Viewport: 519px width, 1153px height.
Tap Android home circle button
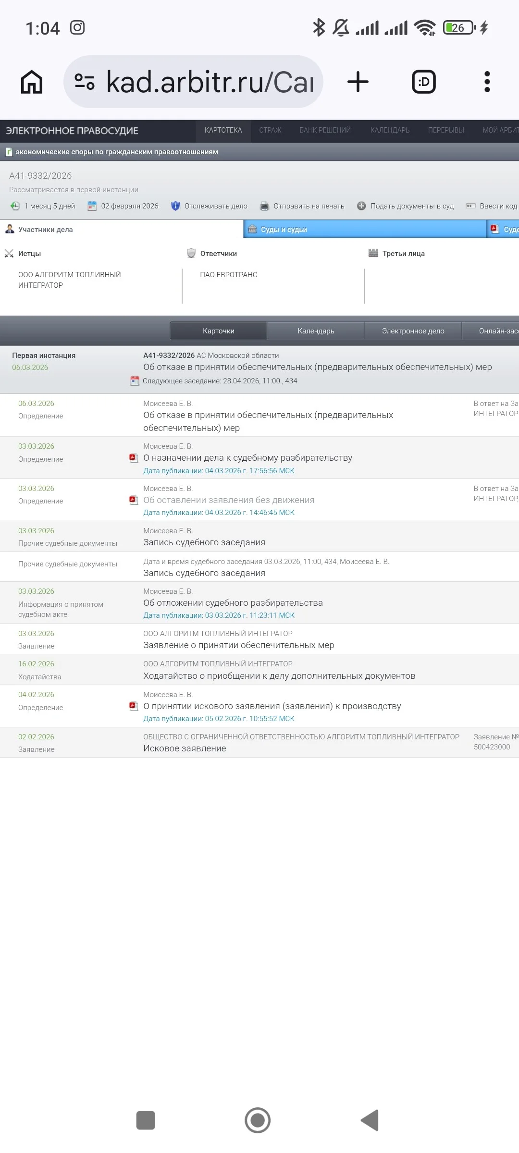coord(258,1120)
